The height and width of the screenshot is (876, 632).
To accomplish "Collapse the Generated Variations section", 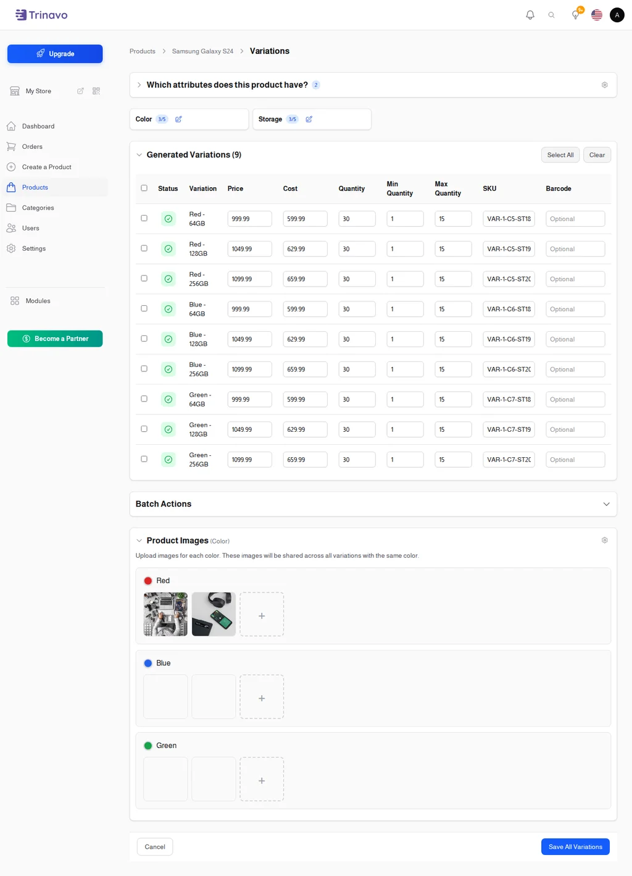I will pyautogui.click(x=139, y=155).
